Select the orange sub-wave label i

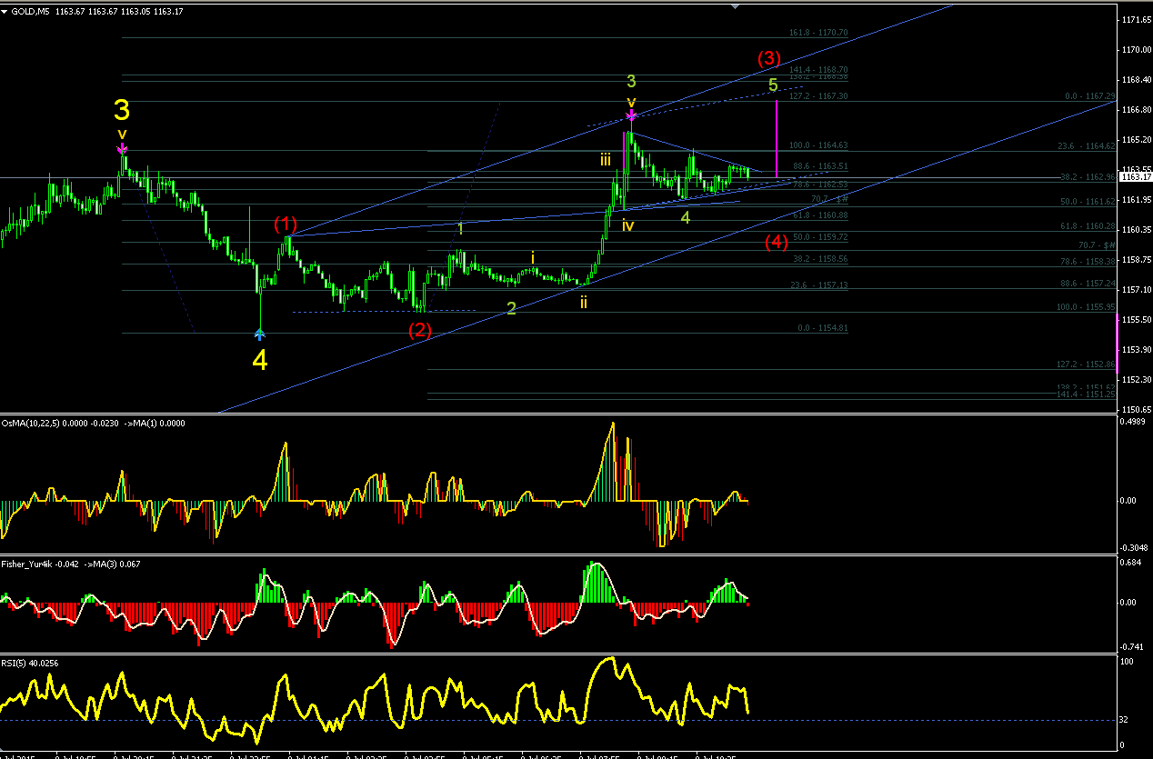point(533,257)
